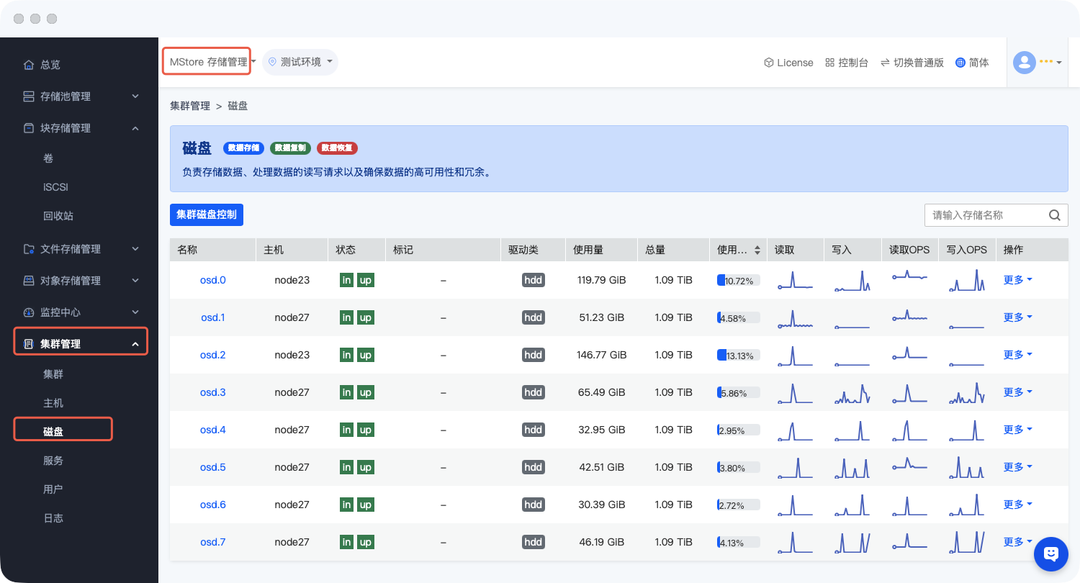Click 切换普通版 to switch version
Screen dimensions: 1080x583
coord(912,63)
